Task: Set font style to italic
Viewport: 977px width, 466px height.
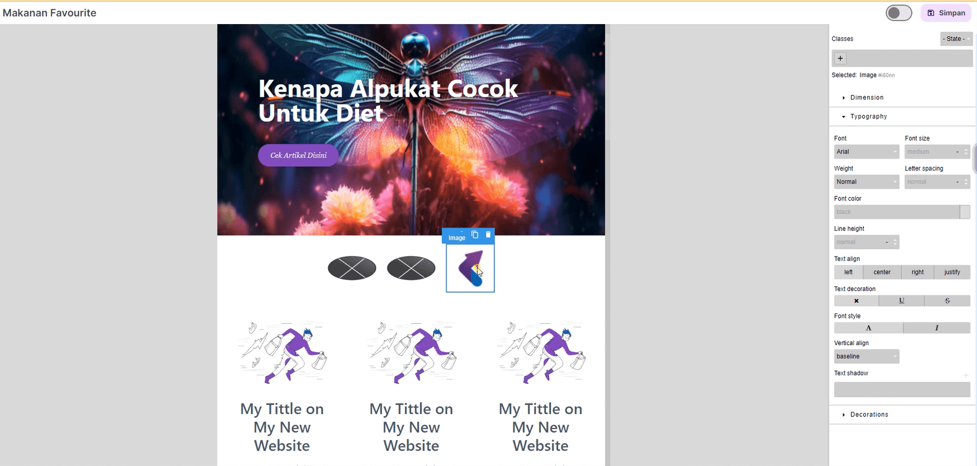Action: click(x=937, y=328)
